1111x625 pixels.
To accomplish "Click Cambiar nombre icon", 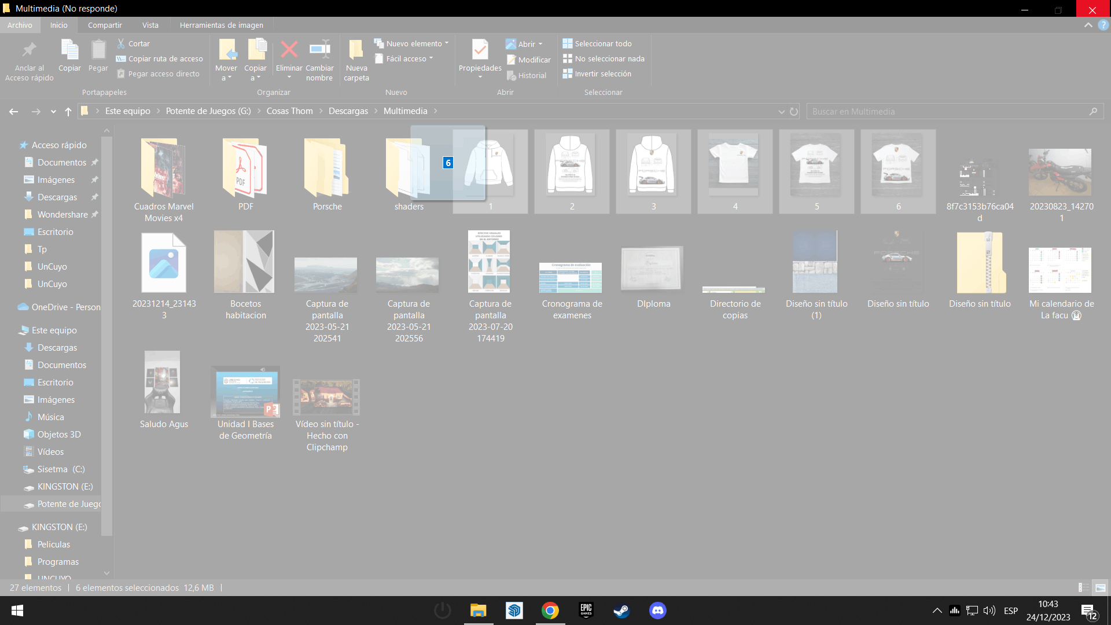I will [319, 50].
